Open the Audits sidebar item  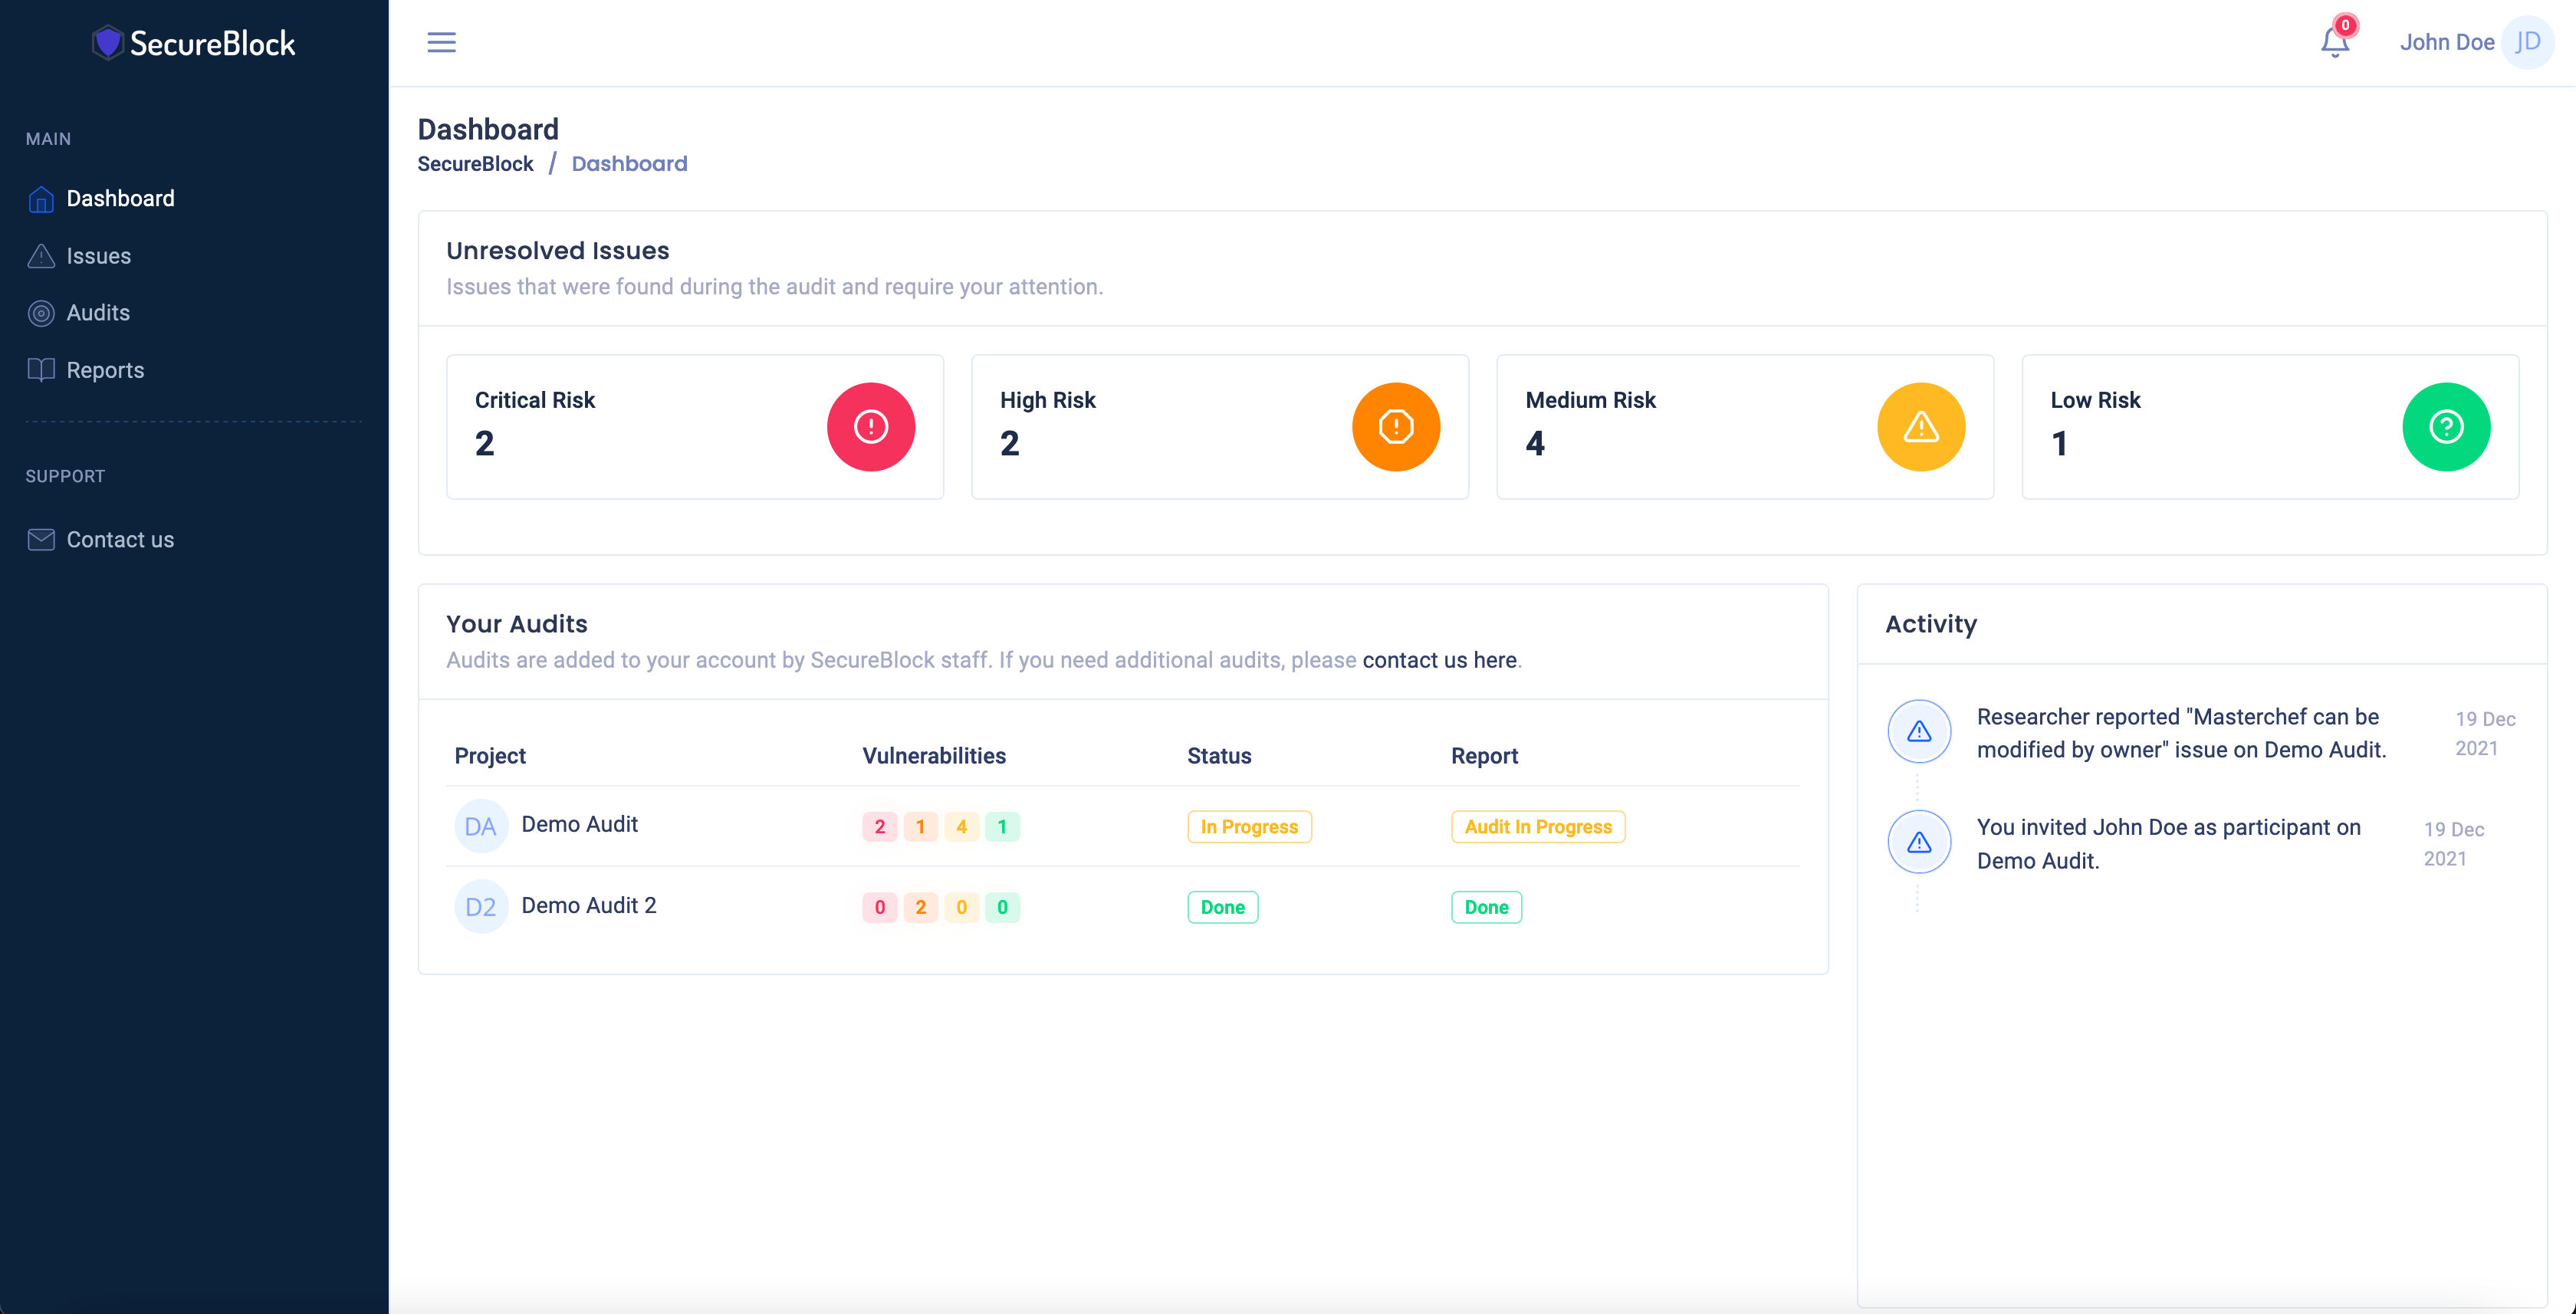98,313
